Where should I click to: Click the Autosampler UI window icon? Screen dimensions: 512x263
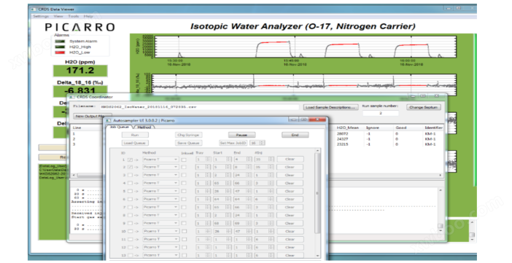(x=109, y=120)
